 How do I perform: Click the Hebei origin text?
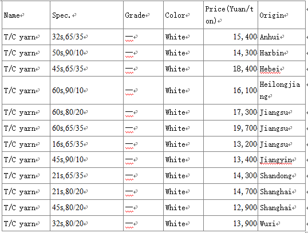tap(270, 69)
